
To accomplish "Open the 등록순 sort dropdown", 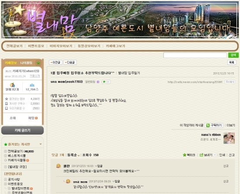I will pos(73,155).
